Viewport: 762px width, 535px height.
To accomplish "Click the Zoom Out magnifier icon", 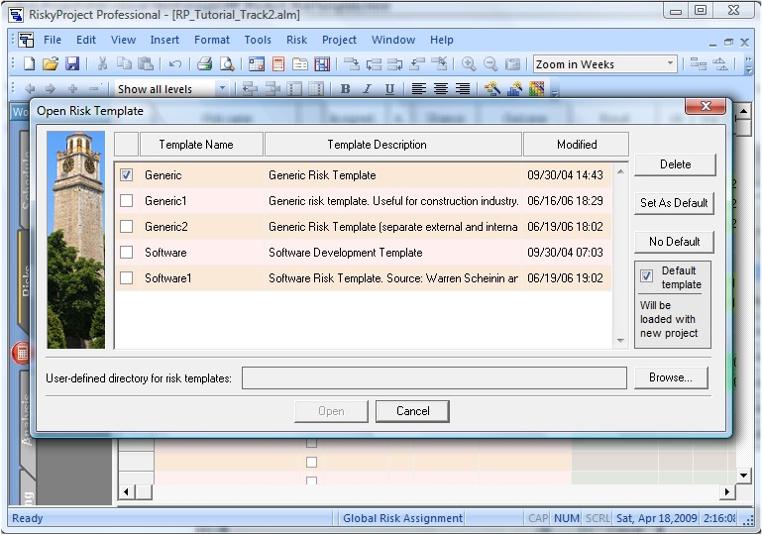I will 490,63.
